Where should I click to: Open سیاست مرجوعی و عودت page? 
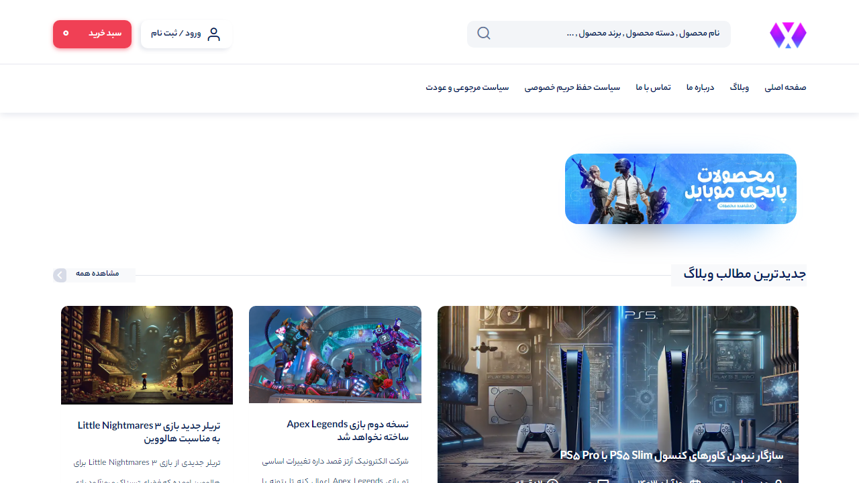coord(467,88)
